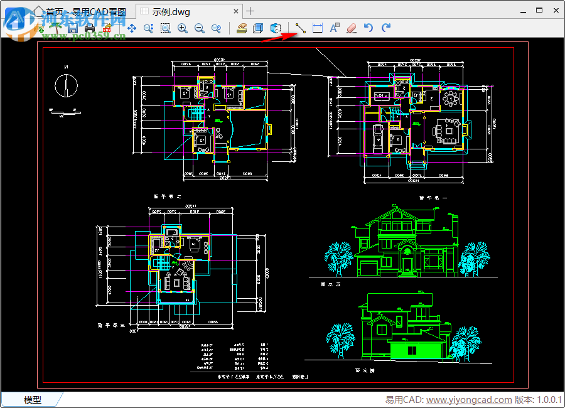Click the Print icon in toolbar
This screenshot has height=408, width=565.
coord(89,28)
